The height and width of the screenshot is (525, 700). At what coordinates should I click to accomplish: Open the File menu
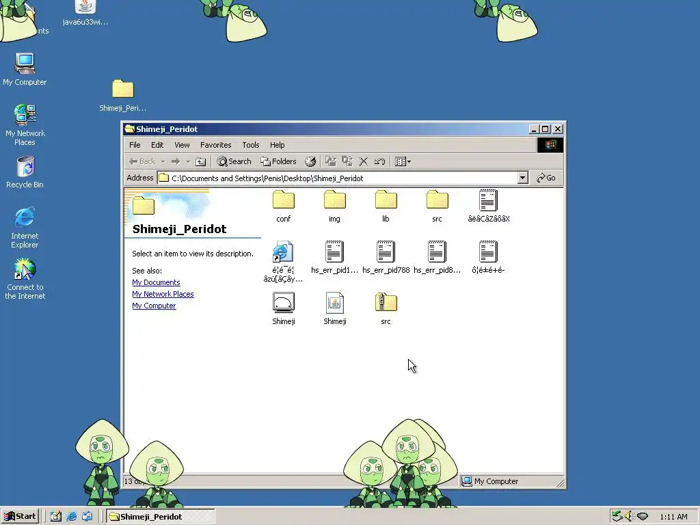135,145
